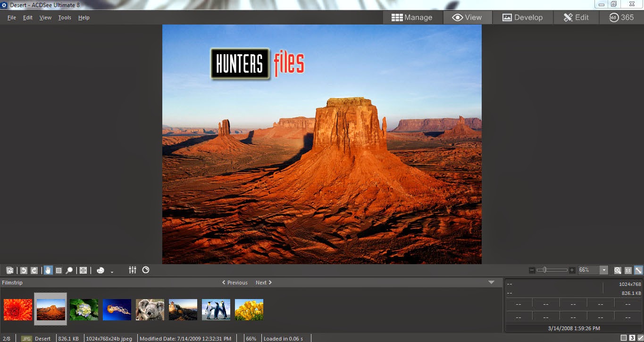The width and height of the screenshot is (644, 342).
Task: Click the rating number 3 status icon
Action: point(632,338)
